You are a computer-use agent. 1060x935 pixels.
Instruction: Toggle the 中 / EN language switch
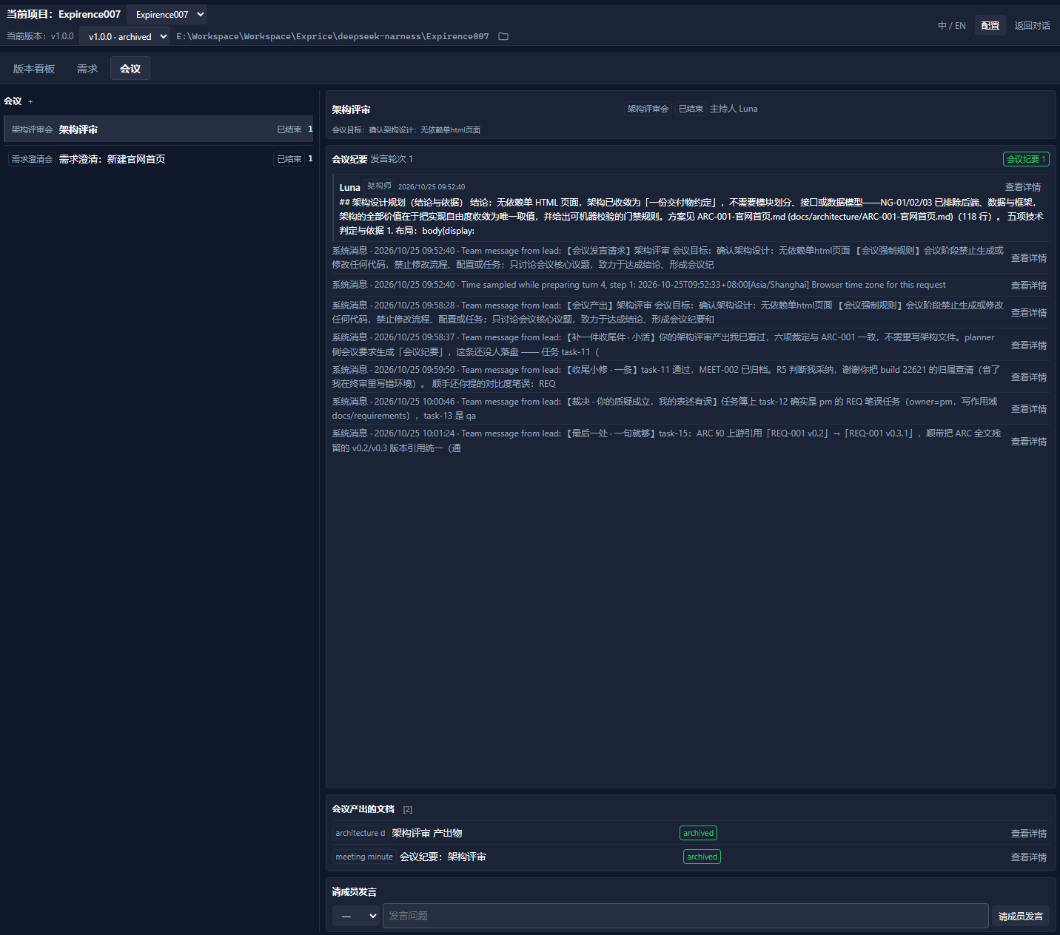tap(951, 26)
